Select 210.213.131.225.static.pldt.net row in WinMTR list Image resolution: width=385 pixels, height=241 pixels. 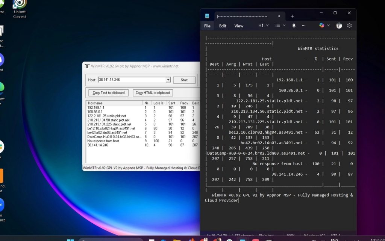point(143,124)
